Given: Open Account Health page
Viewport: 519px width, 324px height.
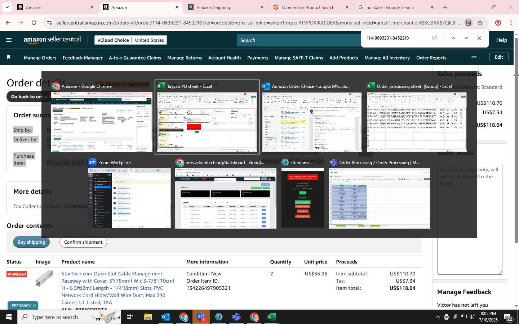Looking at the screenshot, I should coord(225,58).
